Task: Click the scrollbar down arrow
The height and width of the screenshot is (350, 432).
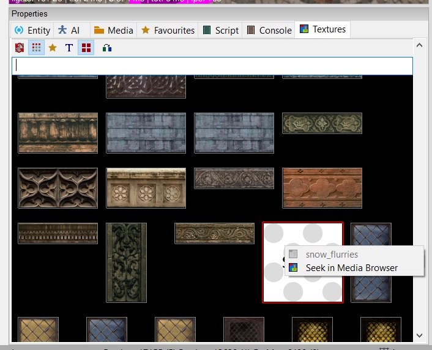Action: coord(419,335)
